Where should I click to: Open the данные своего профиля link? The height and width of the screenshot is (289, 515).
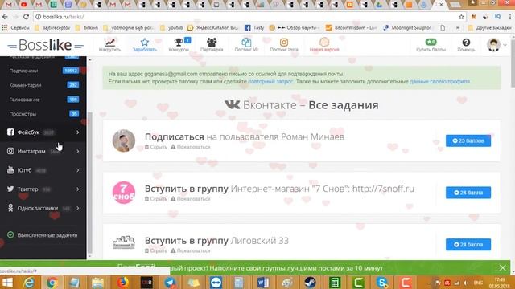(440, 82)
